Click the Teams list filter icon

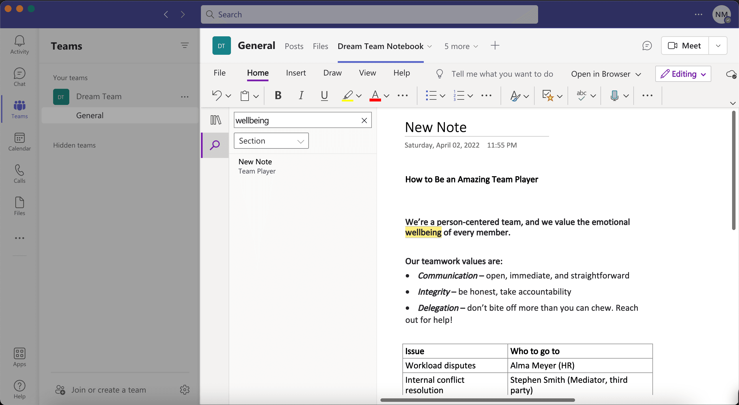[185, 45]
